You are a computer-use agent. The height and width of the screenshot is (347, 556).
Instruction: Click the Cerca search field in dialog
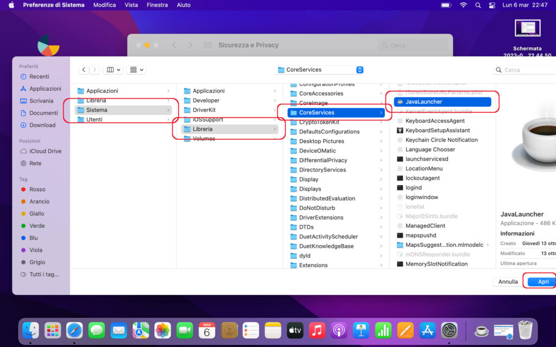(525, 70)
